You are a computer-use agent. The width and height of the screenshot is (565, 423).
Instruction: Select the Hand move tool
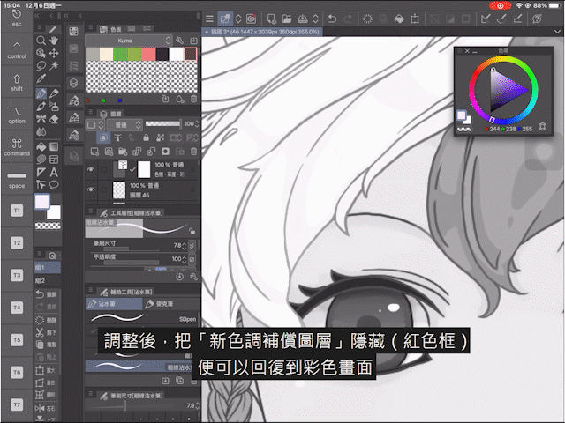[x=54, y=41]
